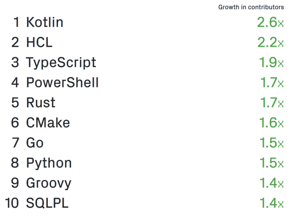The width and height of the screenshot is (305, 221).
Task: Click the TypeScript language label
Action: (61, 63)
